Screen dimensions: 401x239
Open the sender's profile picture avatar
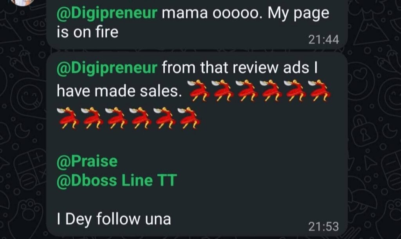(x=23, y=2)
